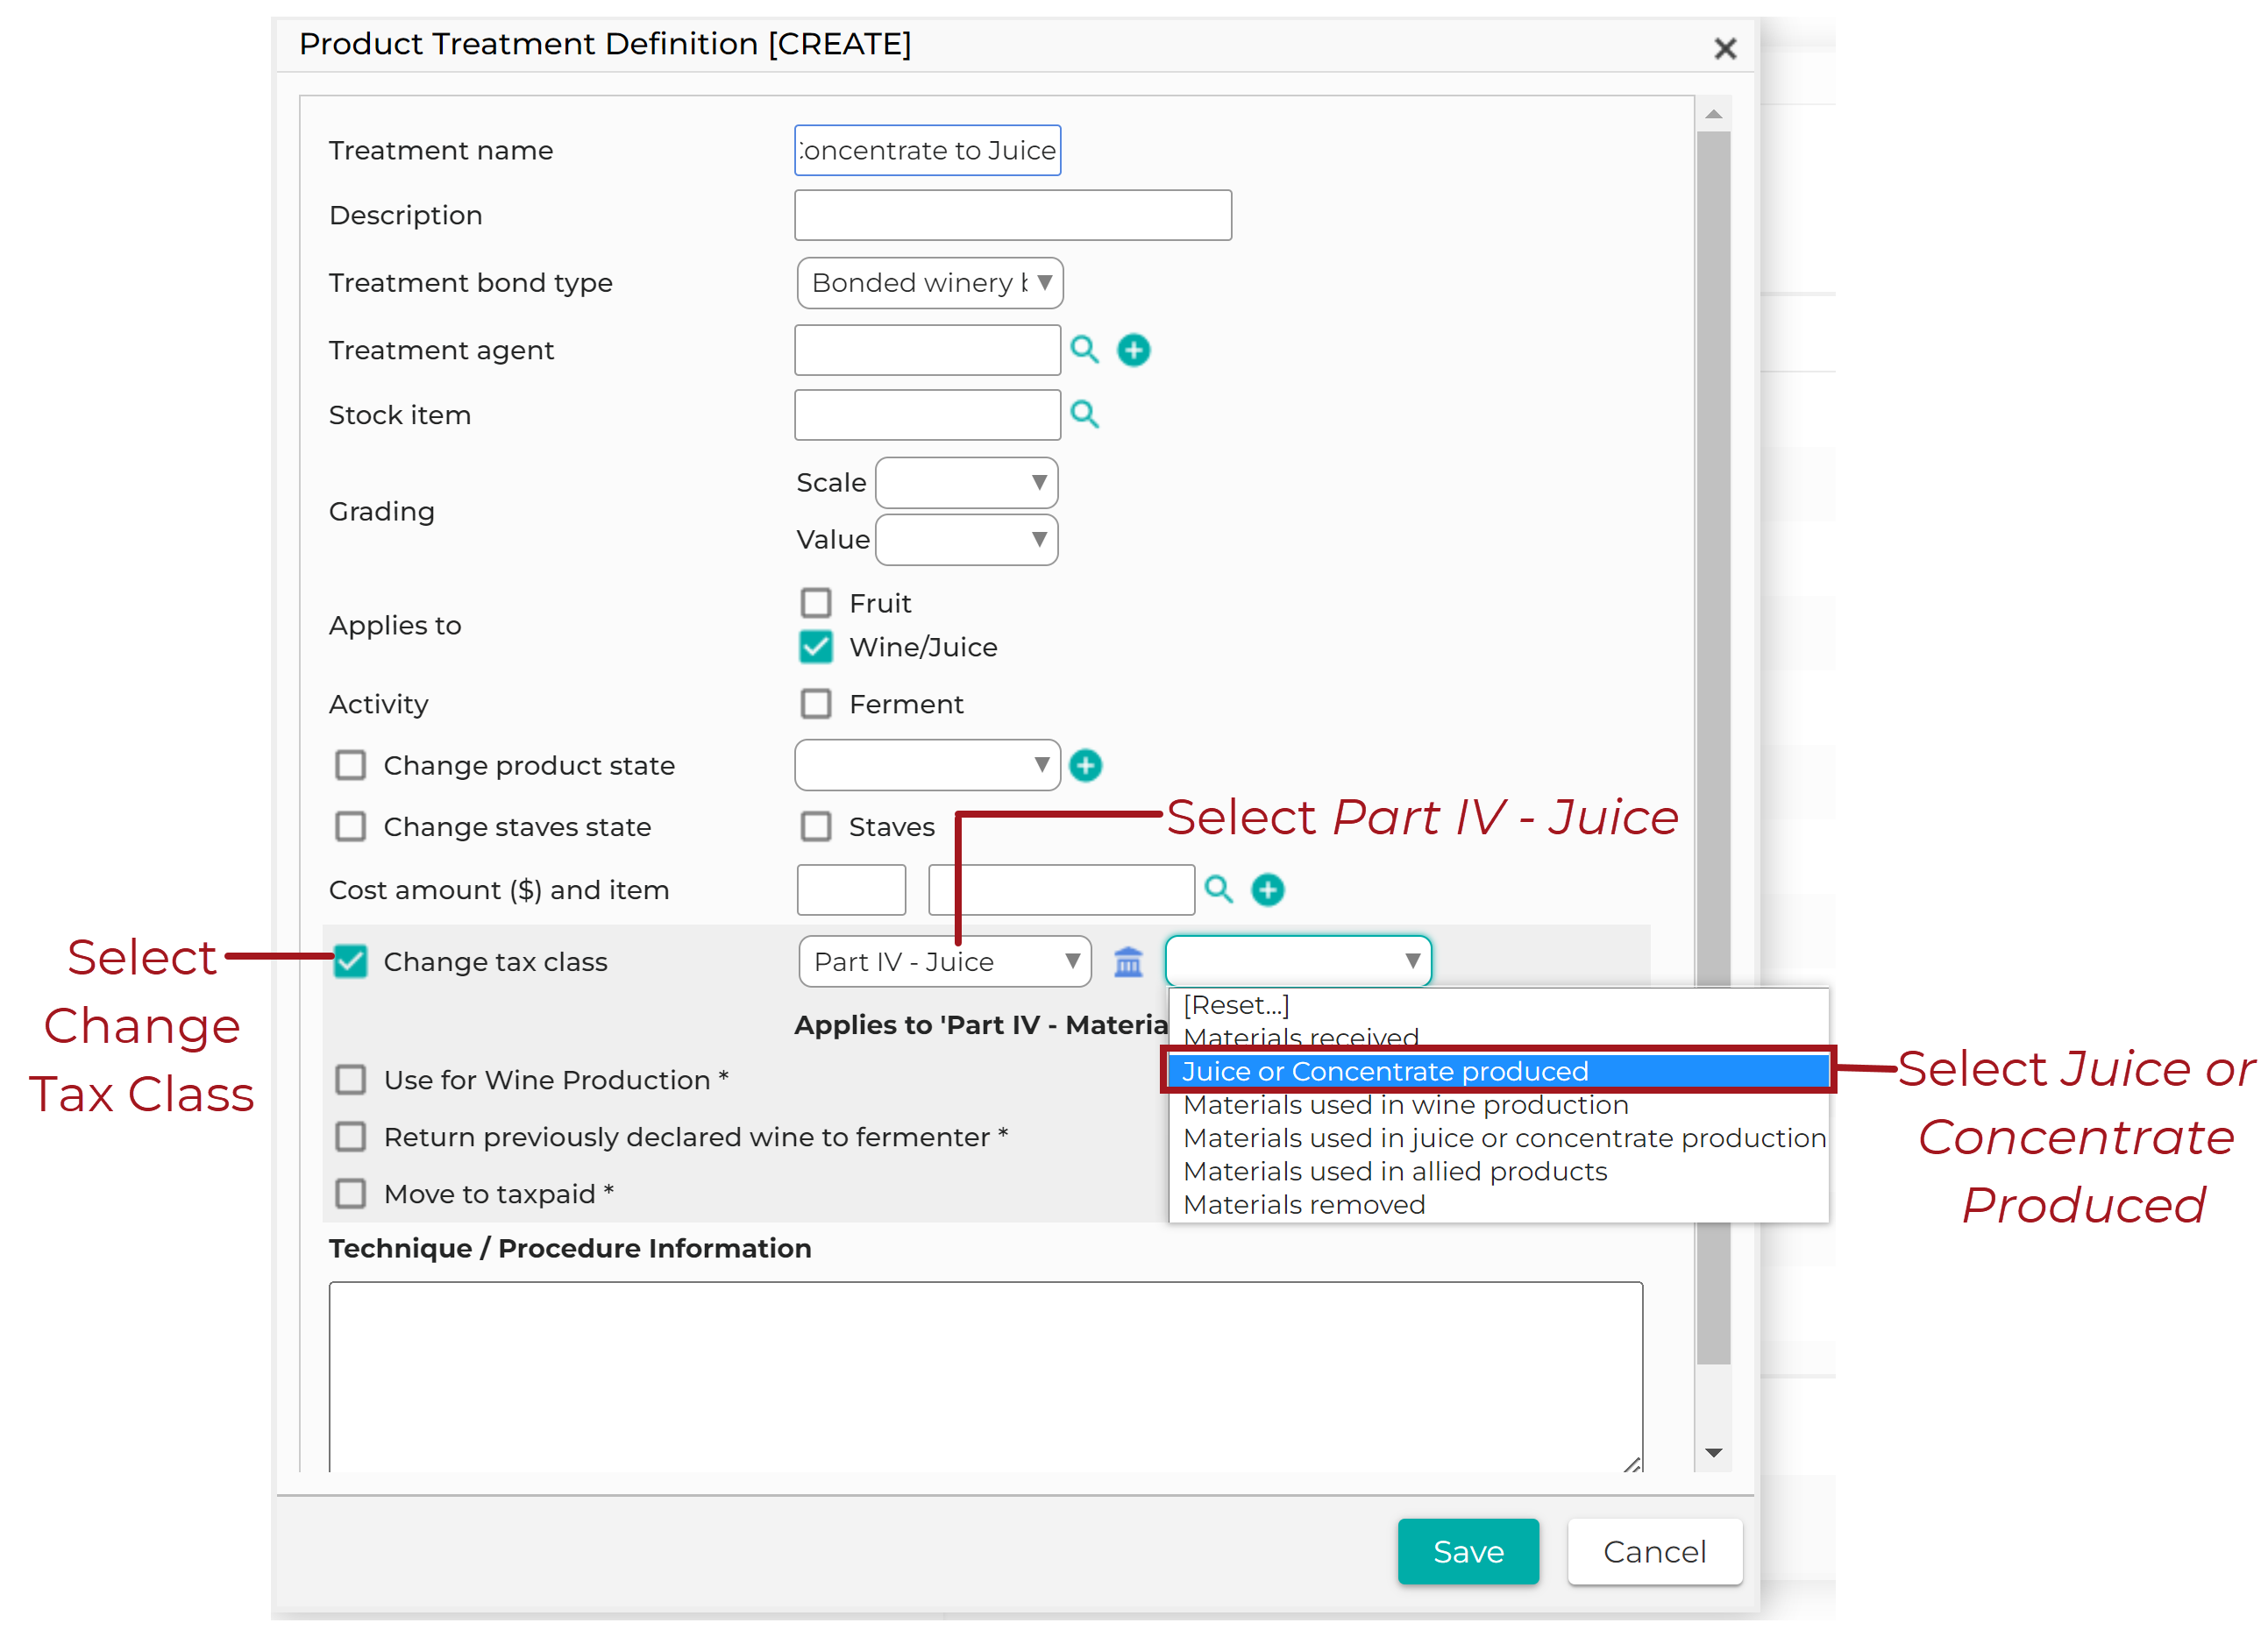Click the Cost amount input field
This screenshot has height=1630, width=2268.
click(851, 889)
